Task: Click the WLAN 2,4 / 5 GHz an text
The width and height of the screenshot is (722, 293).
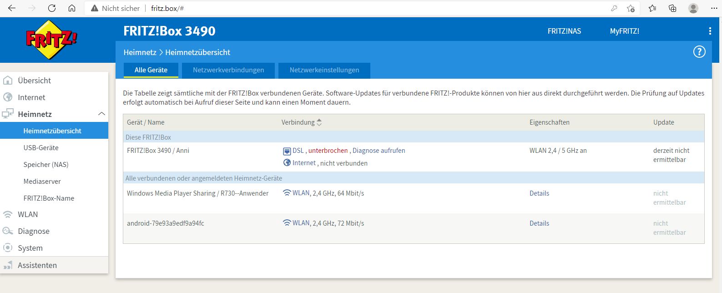Action: (558, 151)
